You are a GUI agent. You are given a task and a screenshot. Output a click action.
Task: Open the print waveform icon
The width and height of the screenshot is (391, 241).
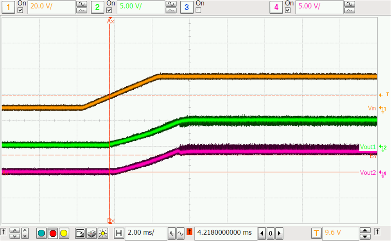point(91,233)
